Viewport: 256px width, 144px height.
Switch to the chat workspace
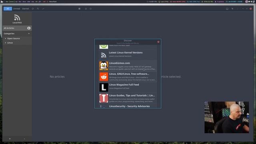pyautogui.click(x=28, y=2)
